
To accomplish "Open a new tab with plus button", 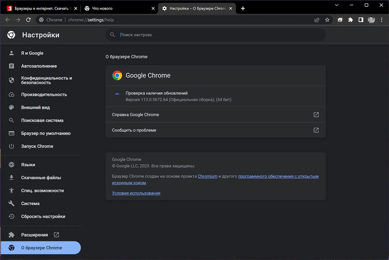I will click(243, 9).
